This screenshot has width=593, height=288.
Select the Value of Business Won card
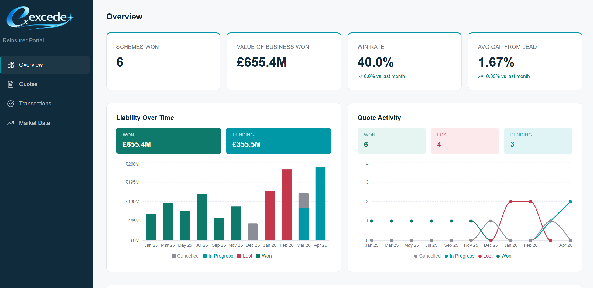pos(284,61)
